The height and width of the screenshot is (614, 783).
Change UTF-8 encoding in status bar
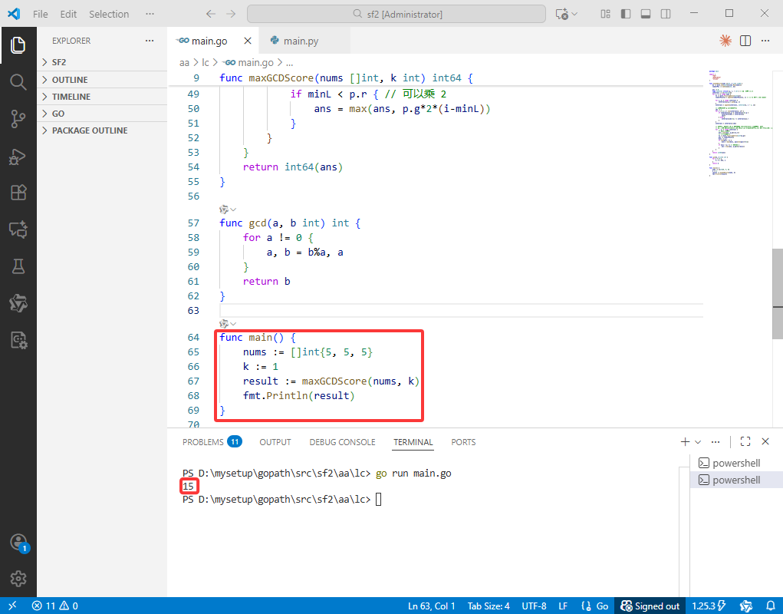click(534, 606)
